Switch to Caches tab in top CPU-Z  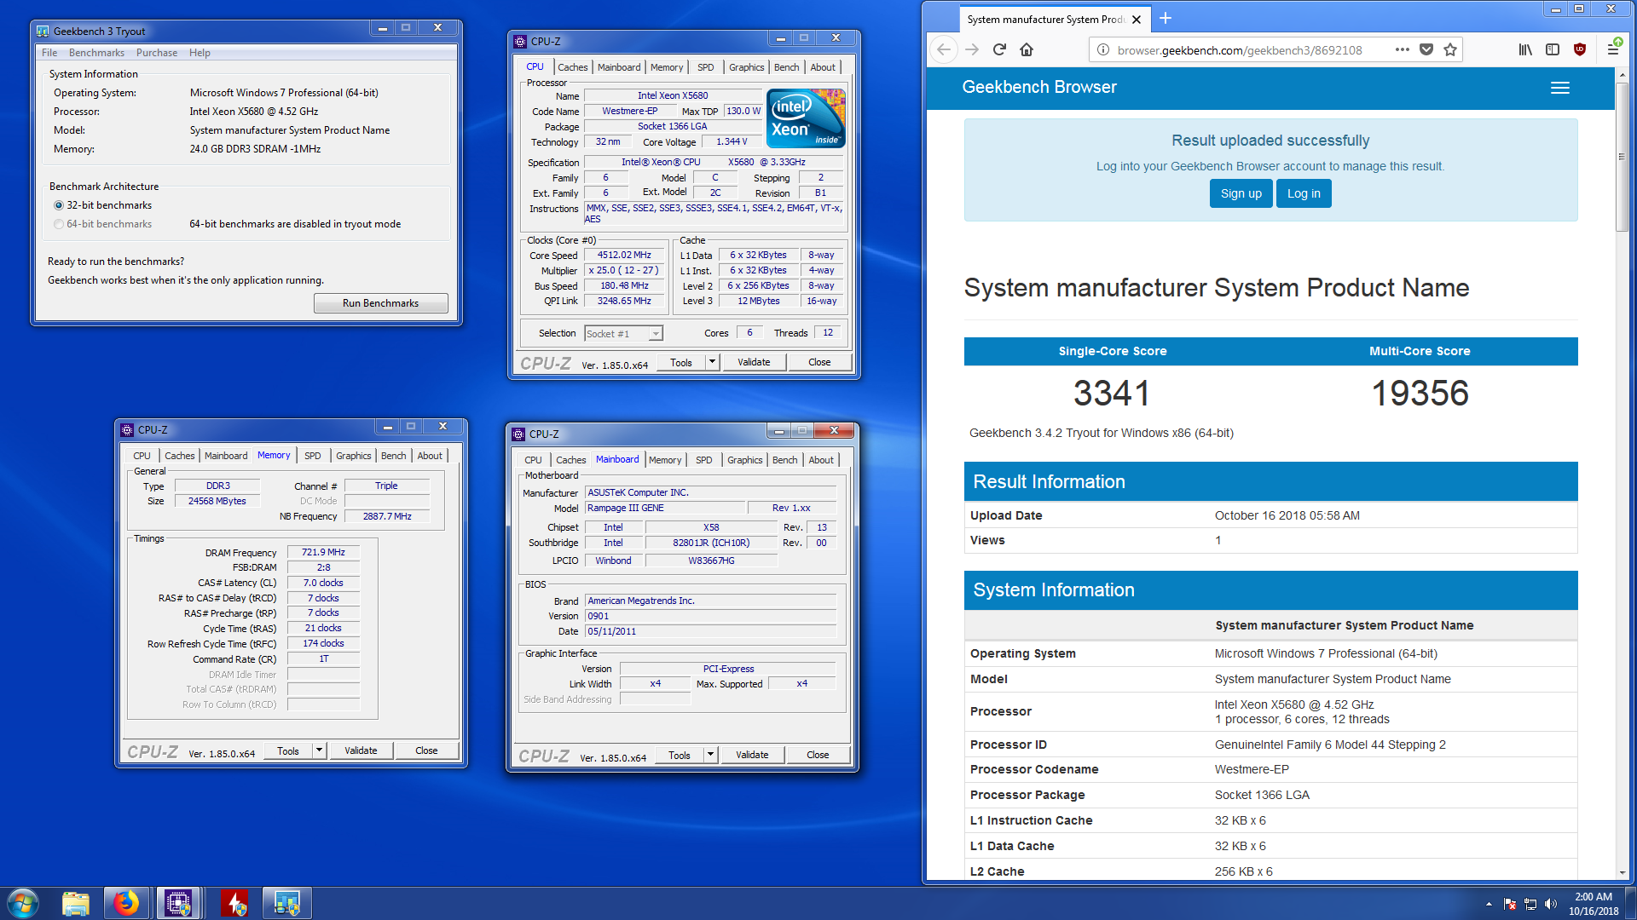[573, 67]
